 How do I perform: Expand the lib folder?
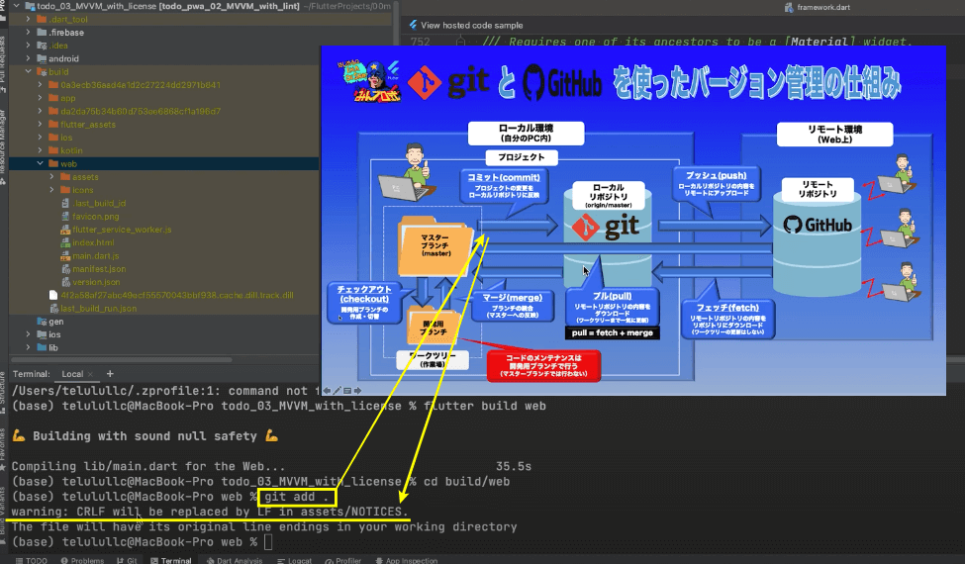29,347
